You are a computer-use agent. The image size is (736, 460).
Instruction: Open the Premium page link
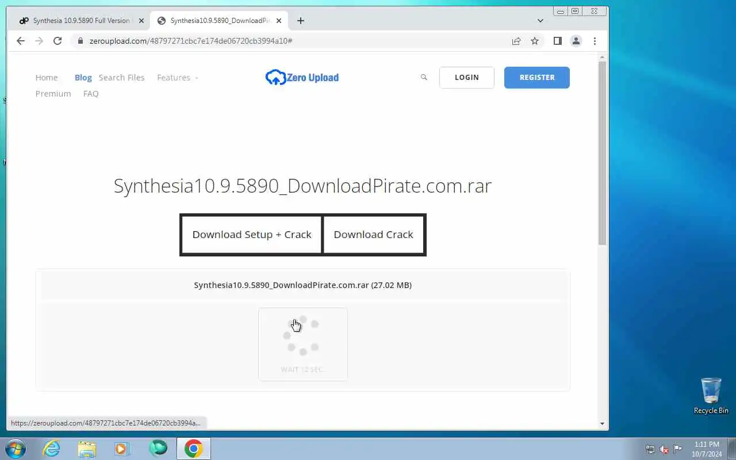(x=53, y=94)
